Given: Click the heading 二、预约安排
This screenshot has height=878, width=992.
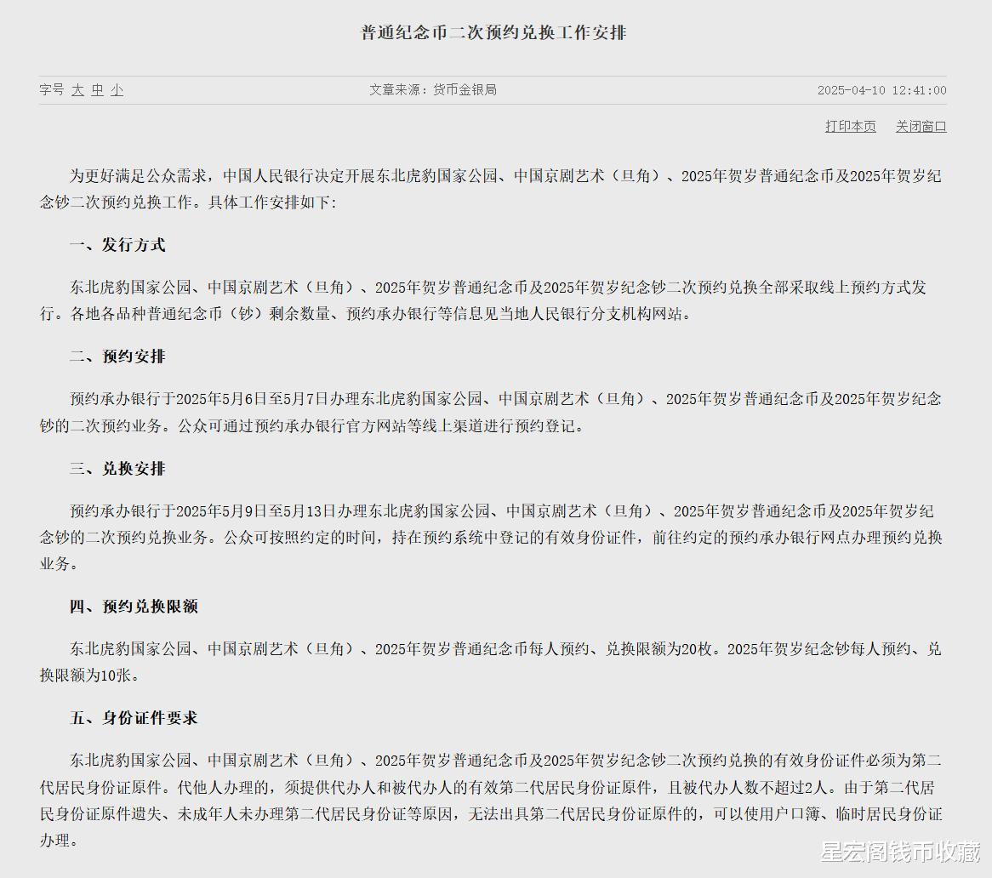Looking at the screenshot, I should click(x=117, y=356).
